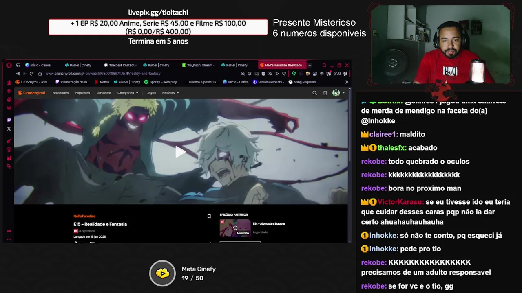Click chat message 'bora no proximo man'
The width and height of the screenshot is (522, 293).
(x=425, y=188)
